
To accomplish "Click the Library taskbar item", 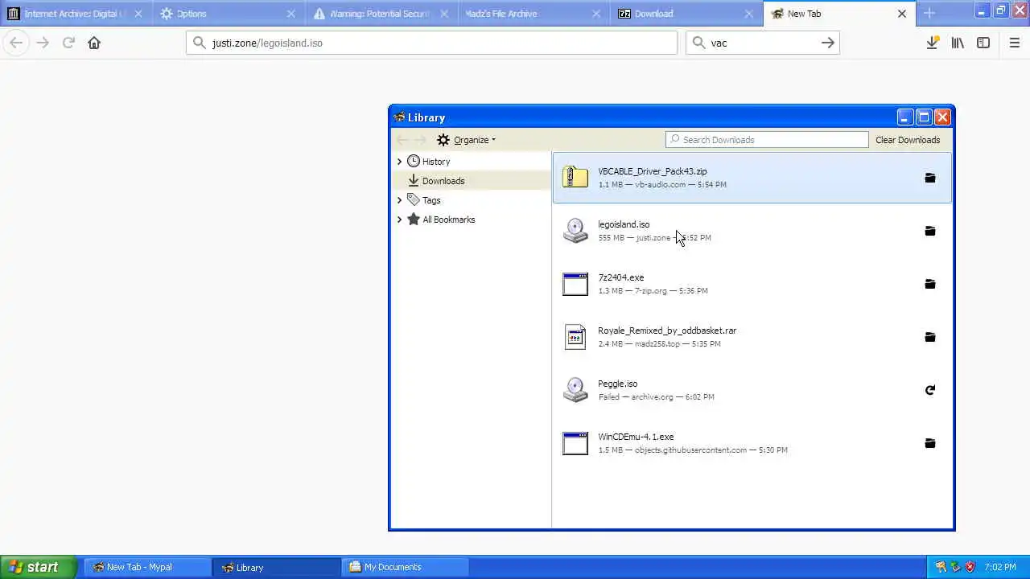I will [276, 567].
